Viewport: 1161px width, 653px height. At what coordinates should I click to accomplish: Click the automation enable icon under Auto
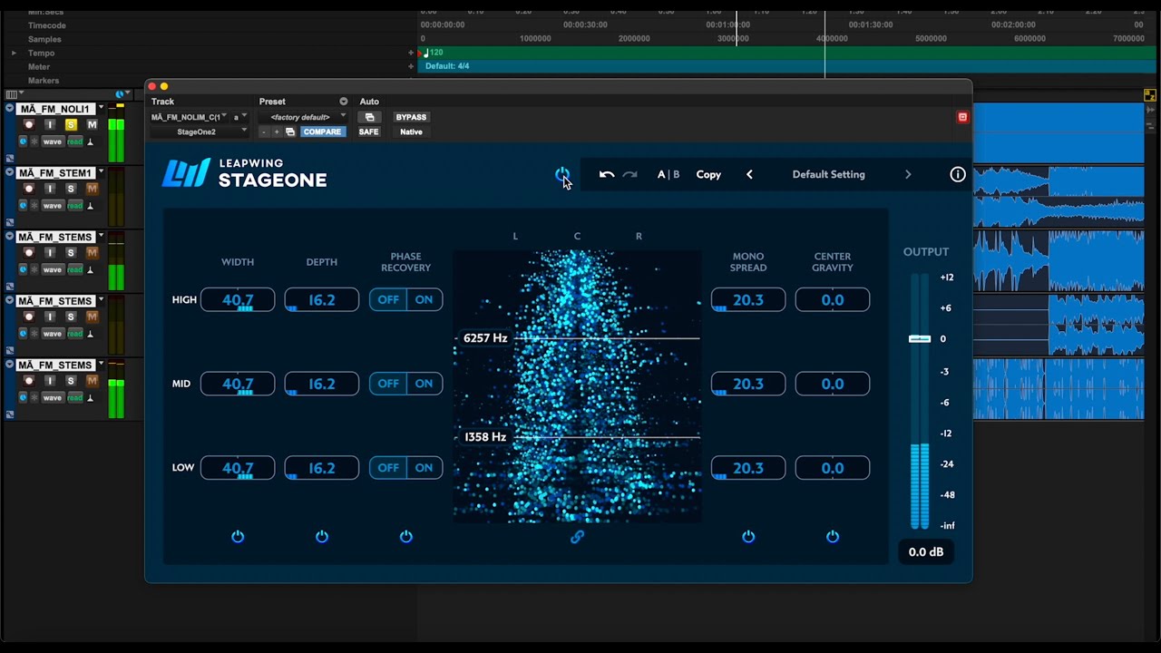[369, 117]
